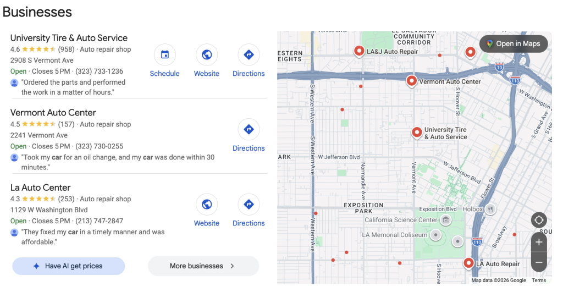Click University Tire & Auto Service map pin
Screen dimensions: 563x292
coord(417,133)
